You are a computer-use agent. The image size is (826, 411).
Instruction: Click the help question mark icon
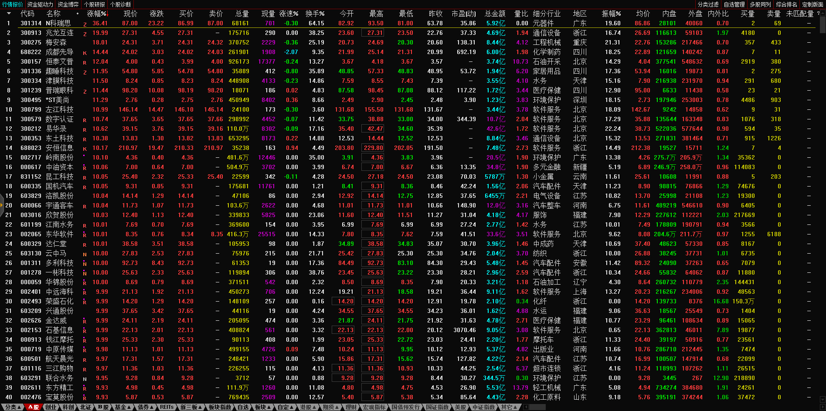coord(818,14)
